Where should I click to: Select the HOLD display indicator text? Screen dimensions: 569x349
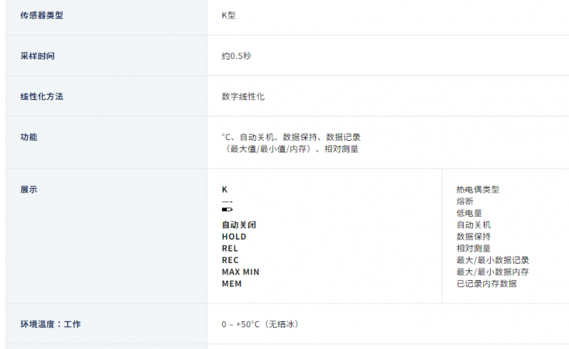coord(234,237)
